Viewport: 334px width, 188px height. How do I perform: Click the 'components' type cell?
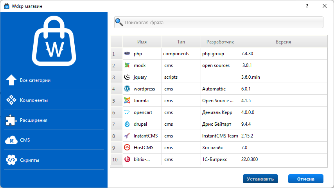(x=181, y=54)
